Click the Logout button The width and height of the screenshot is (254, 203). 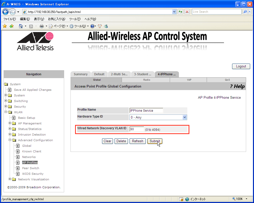point(241,66)
